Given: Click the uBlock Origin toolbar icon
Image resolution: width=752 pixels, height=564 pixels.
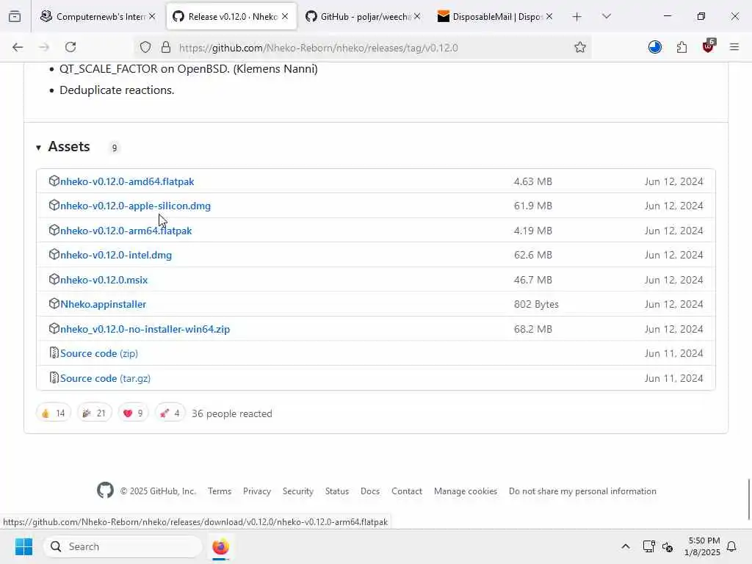Looking at the screenshot, I should pos(709,46).
